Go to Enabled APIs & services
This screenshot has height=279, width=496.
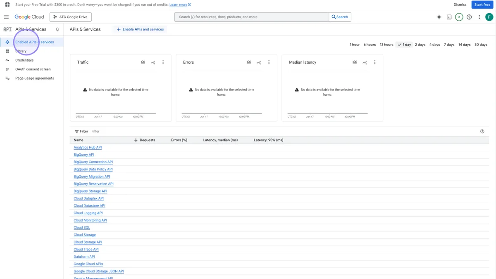pos(32,42)
